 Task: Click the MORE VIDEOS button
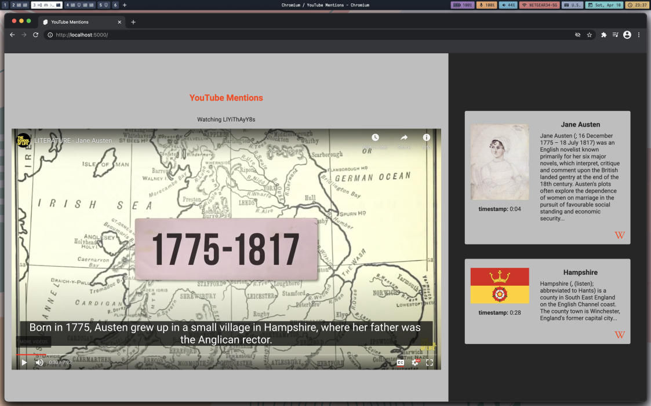coord(34,342)
